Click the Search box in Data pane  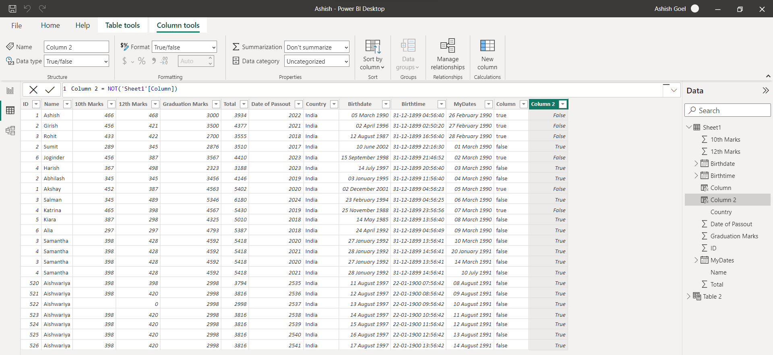[728, 110]
